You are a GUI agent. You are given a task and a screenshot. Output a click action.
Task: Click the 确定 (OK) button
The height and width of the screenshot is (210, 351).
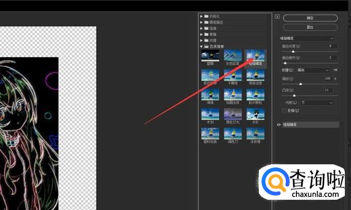tap(310, 18)
